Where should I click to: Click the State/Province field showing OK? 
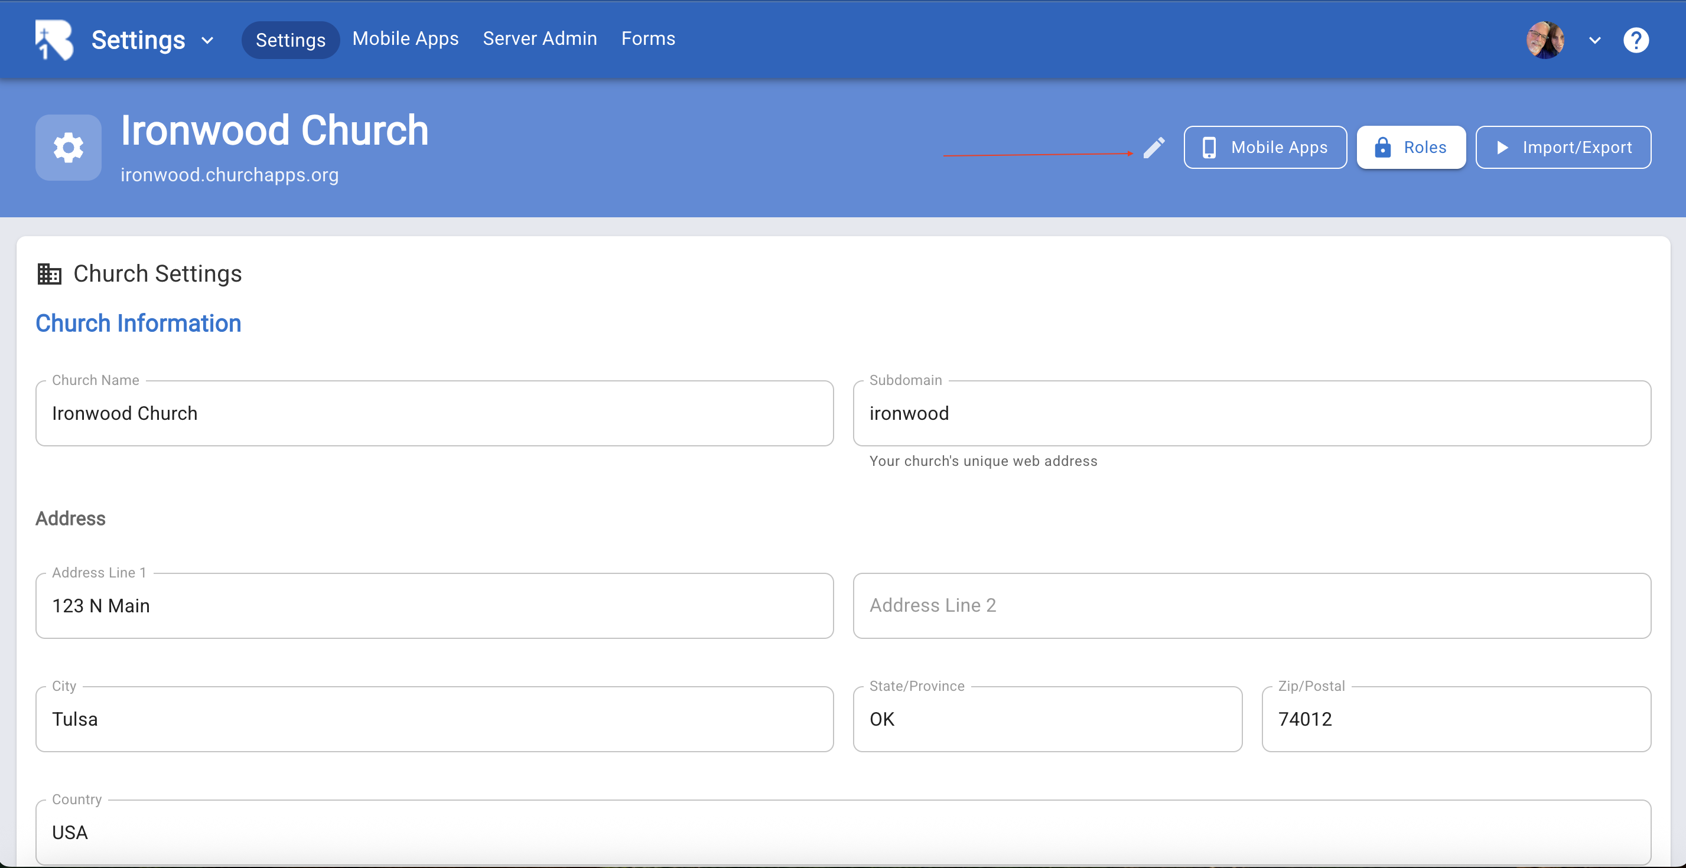click(x=1047, y=719)
